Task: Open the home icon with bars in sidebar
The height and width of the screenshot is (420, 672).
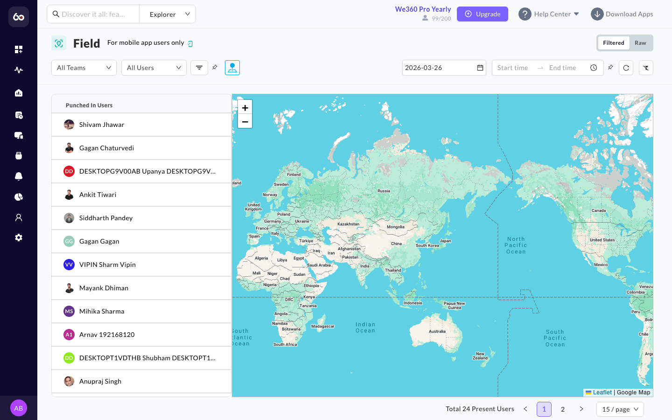Action: 19,93
